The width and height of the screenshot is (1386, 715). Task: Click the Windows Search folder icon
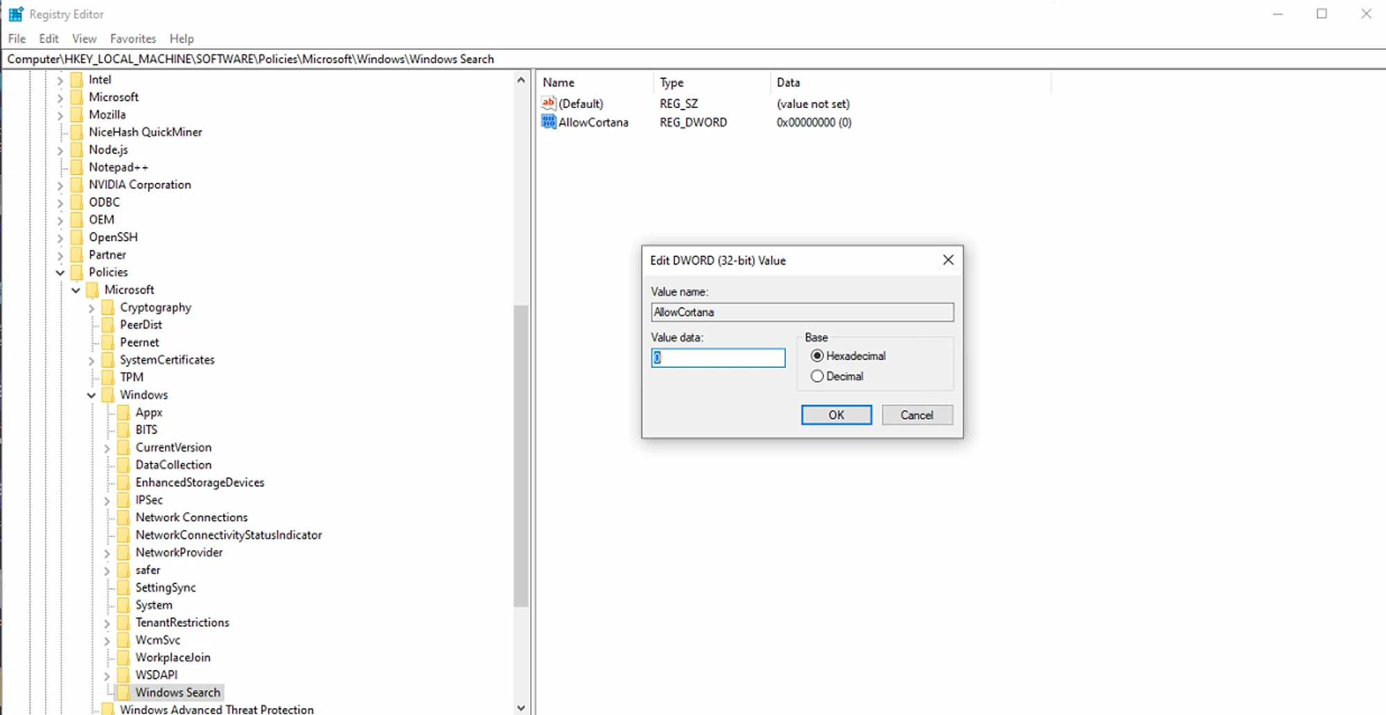pos(123,692)
